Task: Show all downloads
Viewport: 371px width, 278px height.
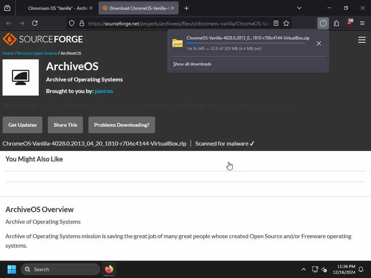Action: pyautogui.click(x=192, y=64)
